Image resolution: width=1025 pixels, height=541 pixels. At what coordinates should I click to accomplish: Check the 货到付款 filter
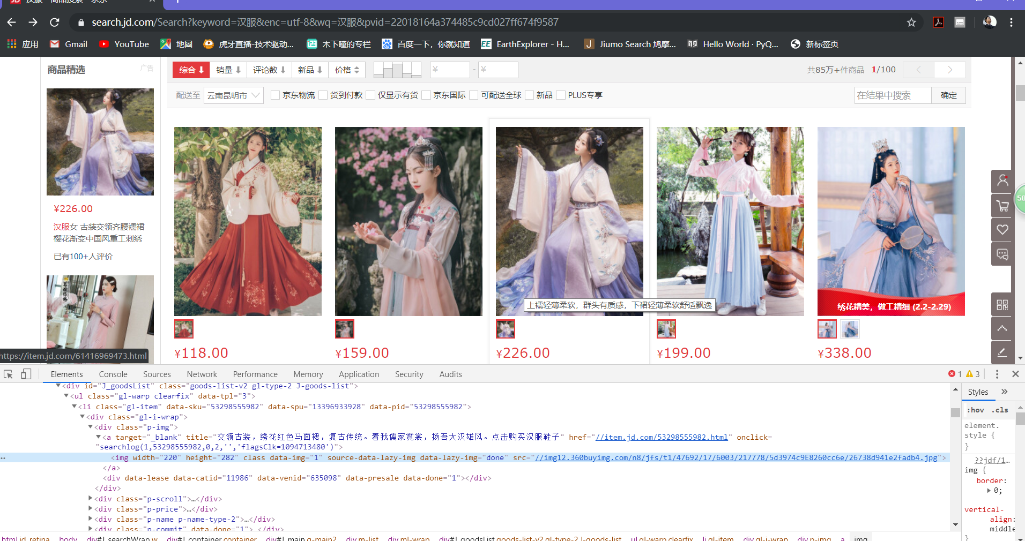point(323,95)
